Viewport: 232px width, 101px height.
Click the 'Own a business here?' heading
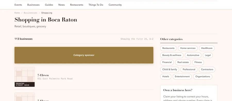[178, 90]
